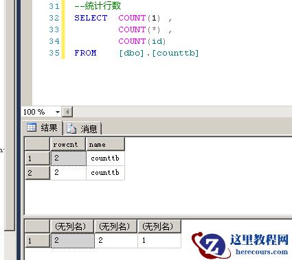Click rowcnt cell in first grid row 1

coord(68,158)
